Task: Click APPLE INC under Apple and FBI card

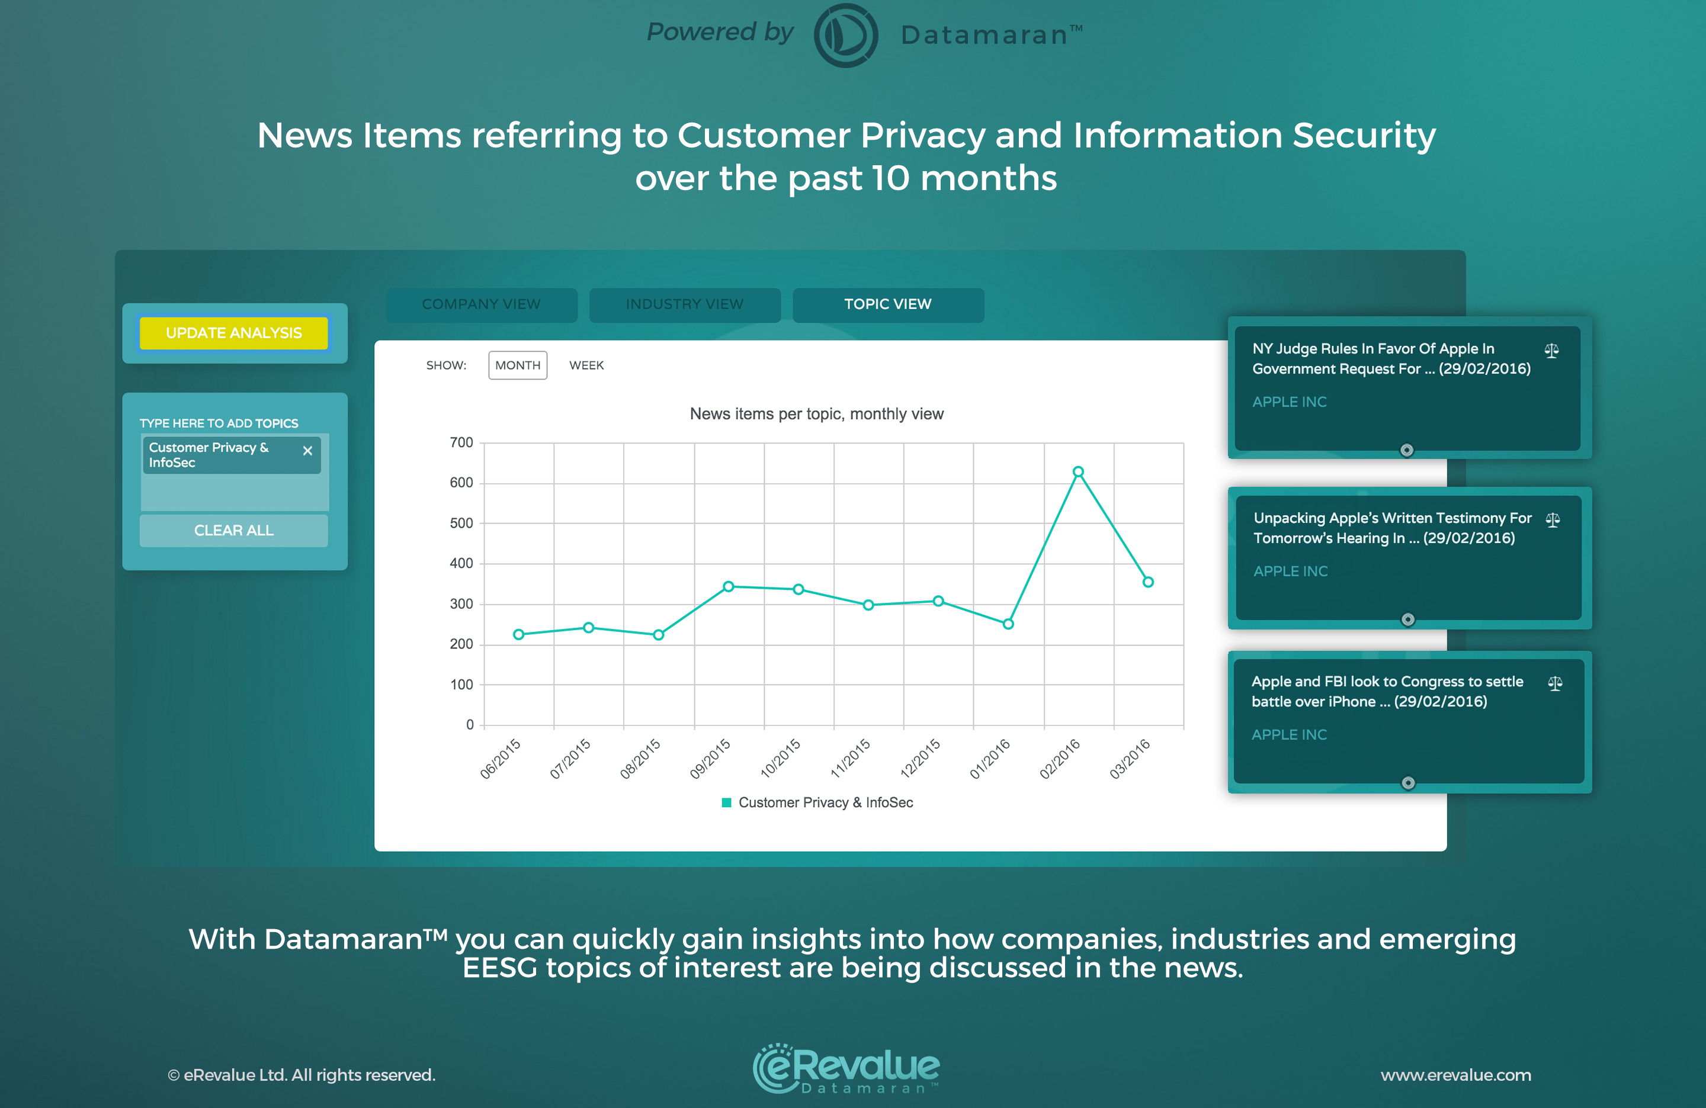Action: 1289,734
